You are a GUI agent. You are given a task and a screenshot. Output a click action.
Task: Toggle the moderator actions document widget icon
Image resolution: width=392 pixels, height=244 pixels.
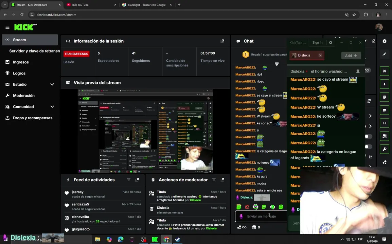pyautogui.click(x=384, y=97)
